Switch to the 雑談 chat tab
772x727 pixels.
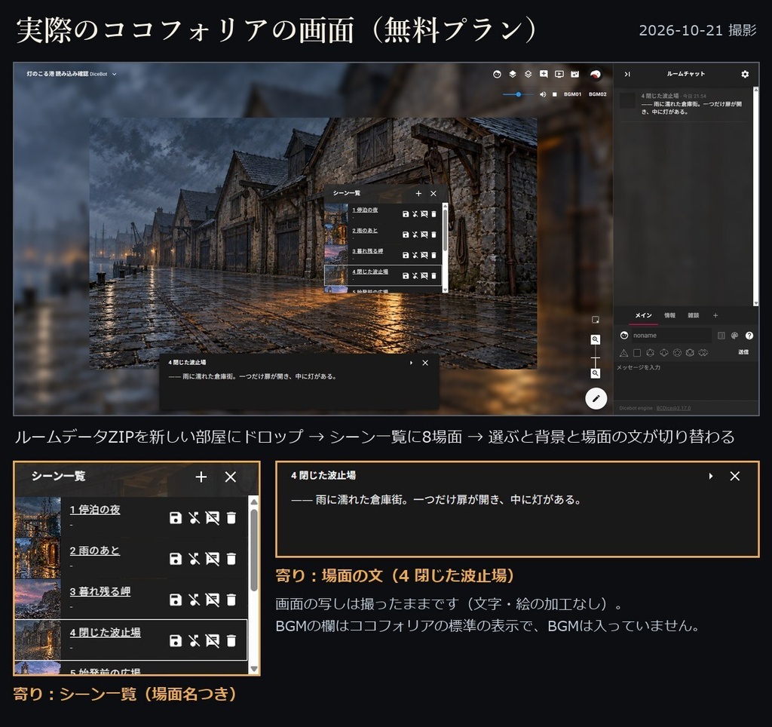click(x=694, y=316)
